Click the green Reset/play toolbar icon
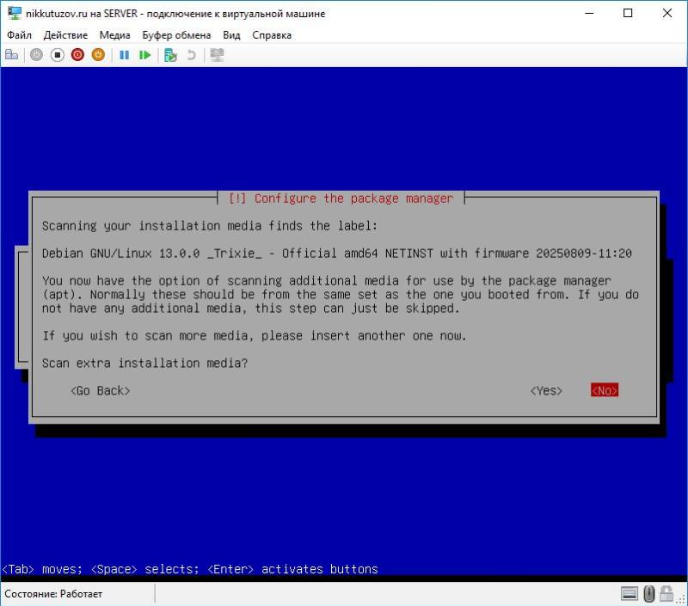The height and width of the screenshot is (606, 688). pyautogui.click(x=144, y=55)
